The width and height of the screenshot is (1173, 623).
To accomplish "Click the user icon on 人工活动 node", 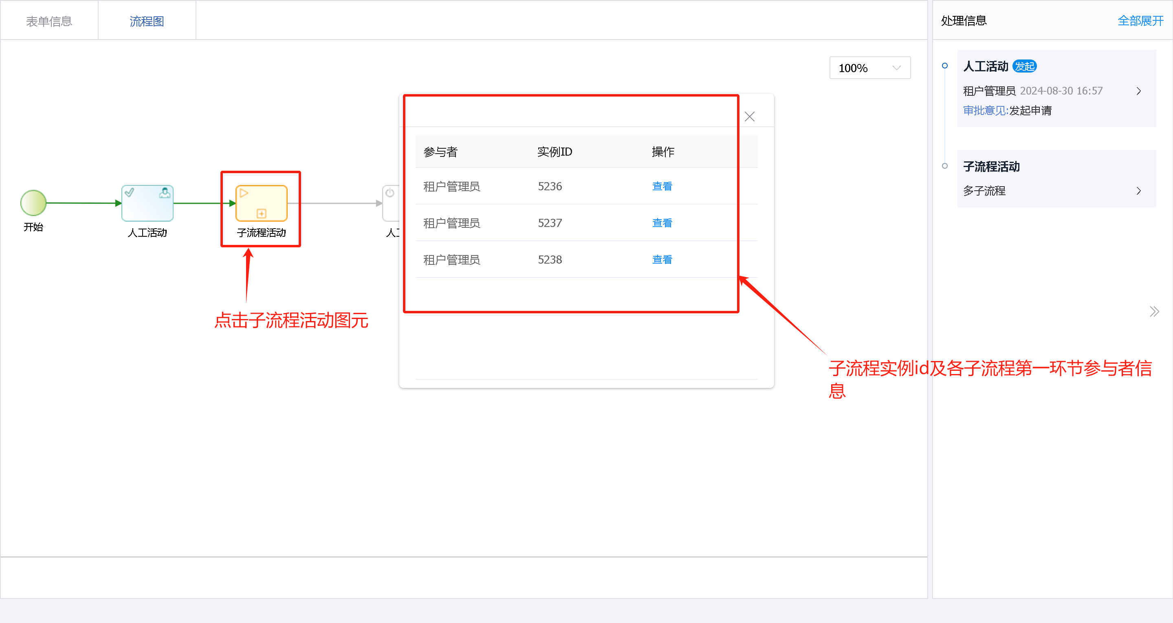I will click(165, 193).
